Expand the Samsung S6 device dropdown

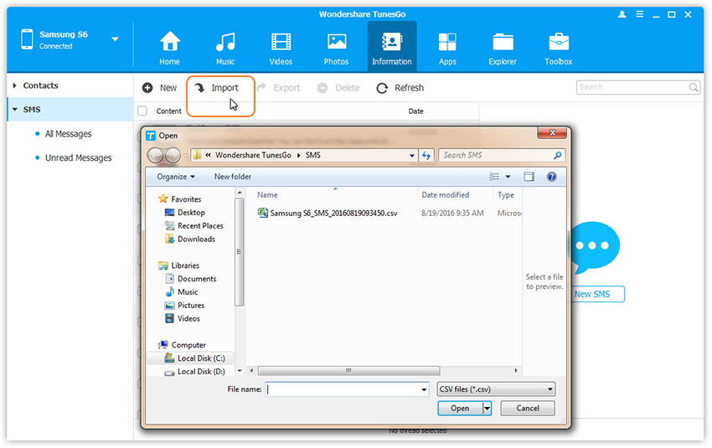point(115,39)
